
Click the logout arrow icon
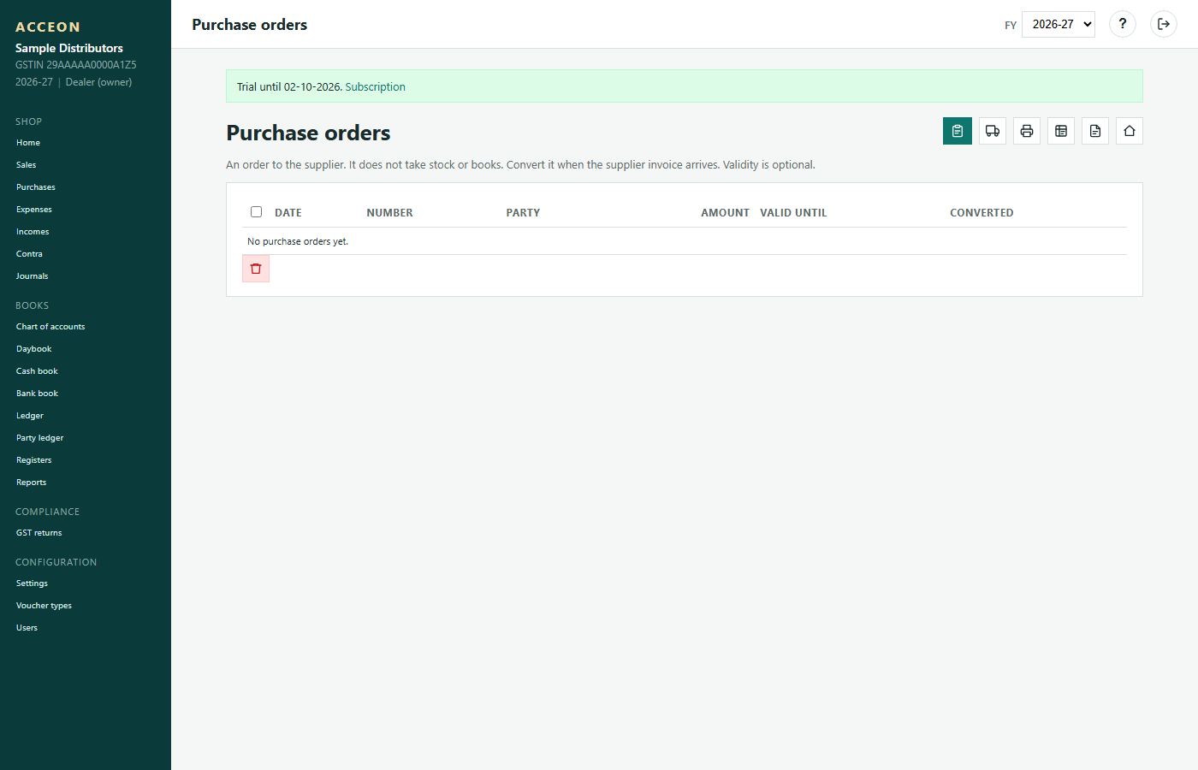coord(1164,24)
